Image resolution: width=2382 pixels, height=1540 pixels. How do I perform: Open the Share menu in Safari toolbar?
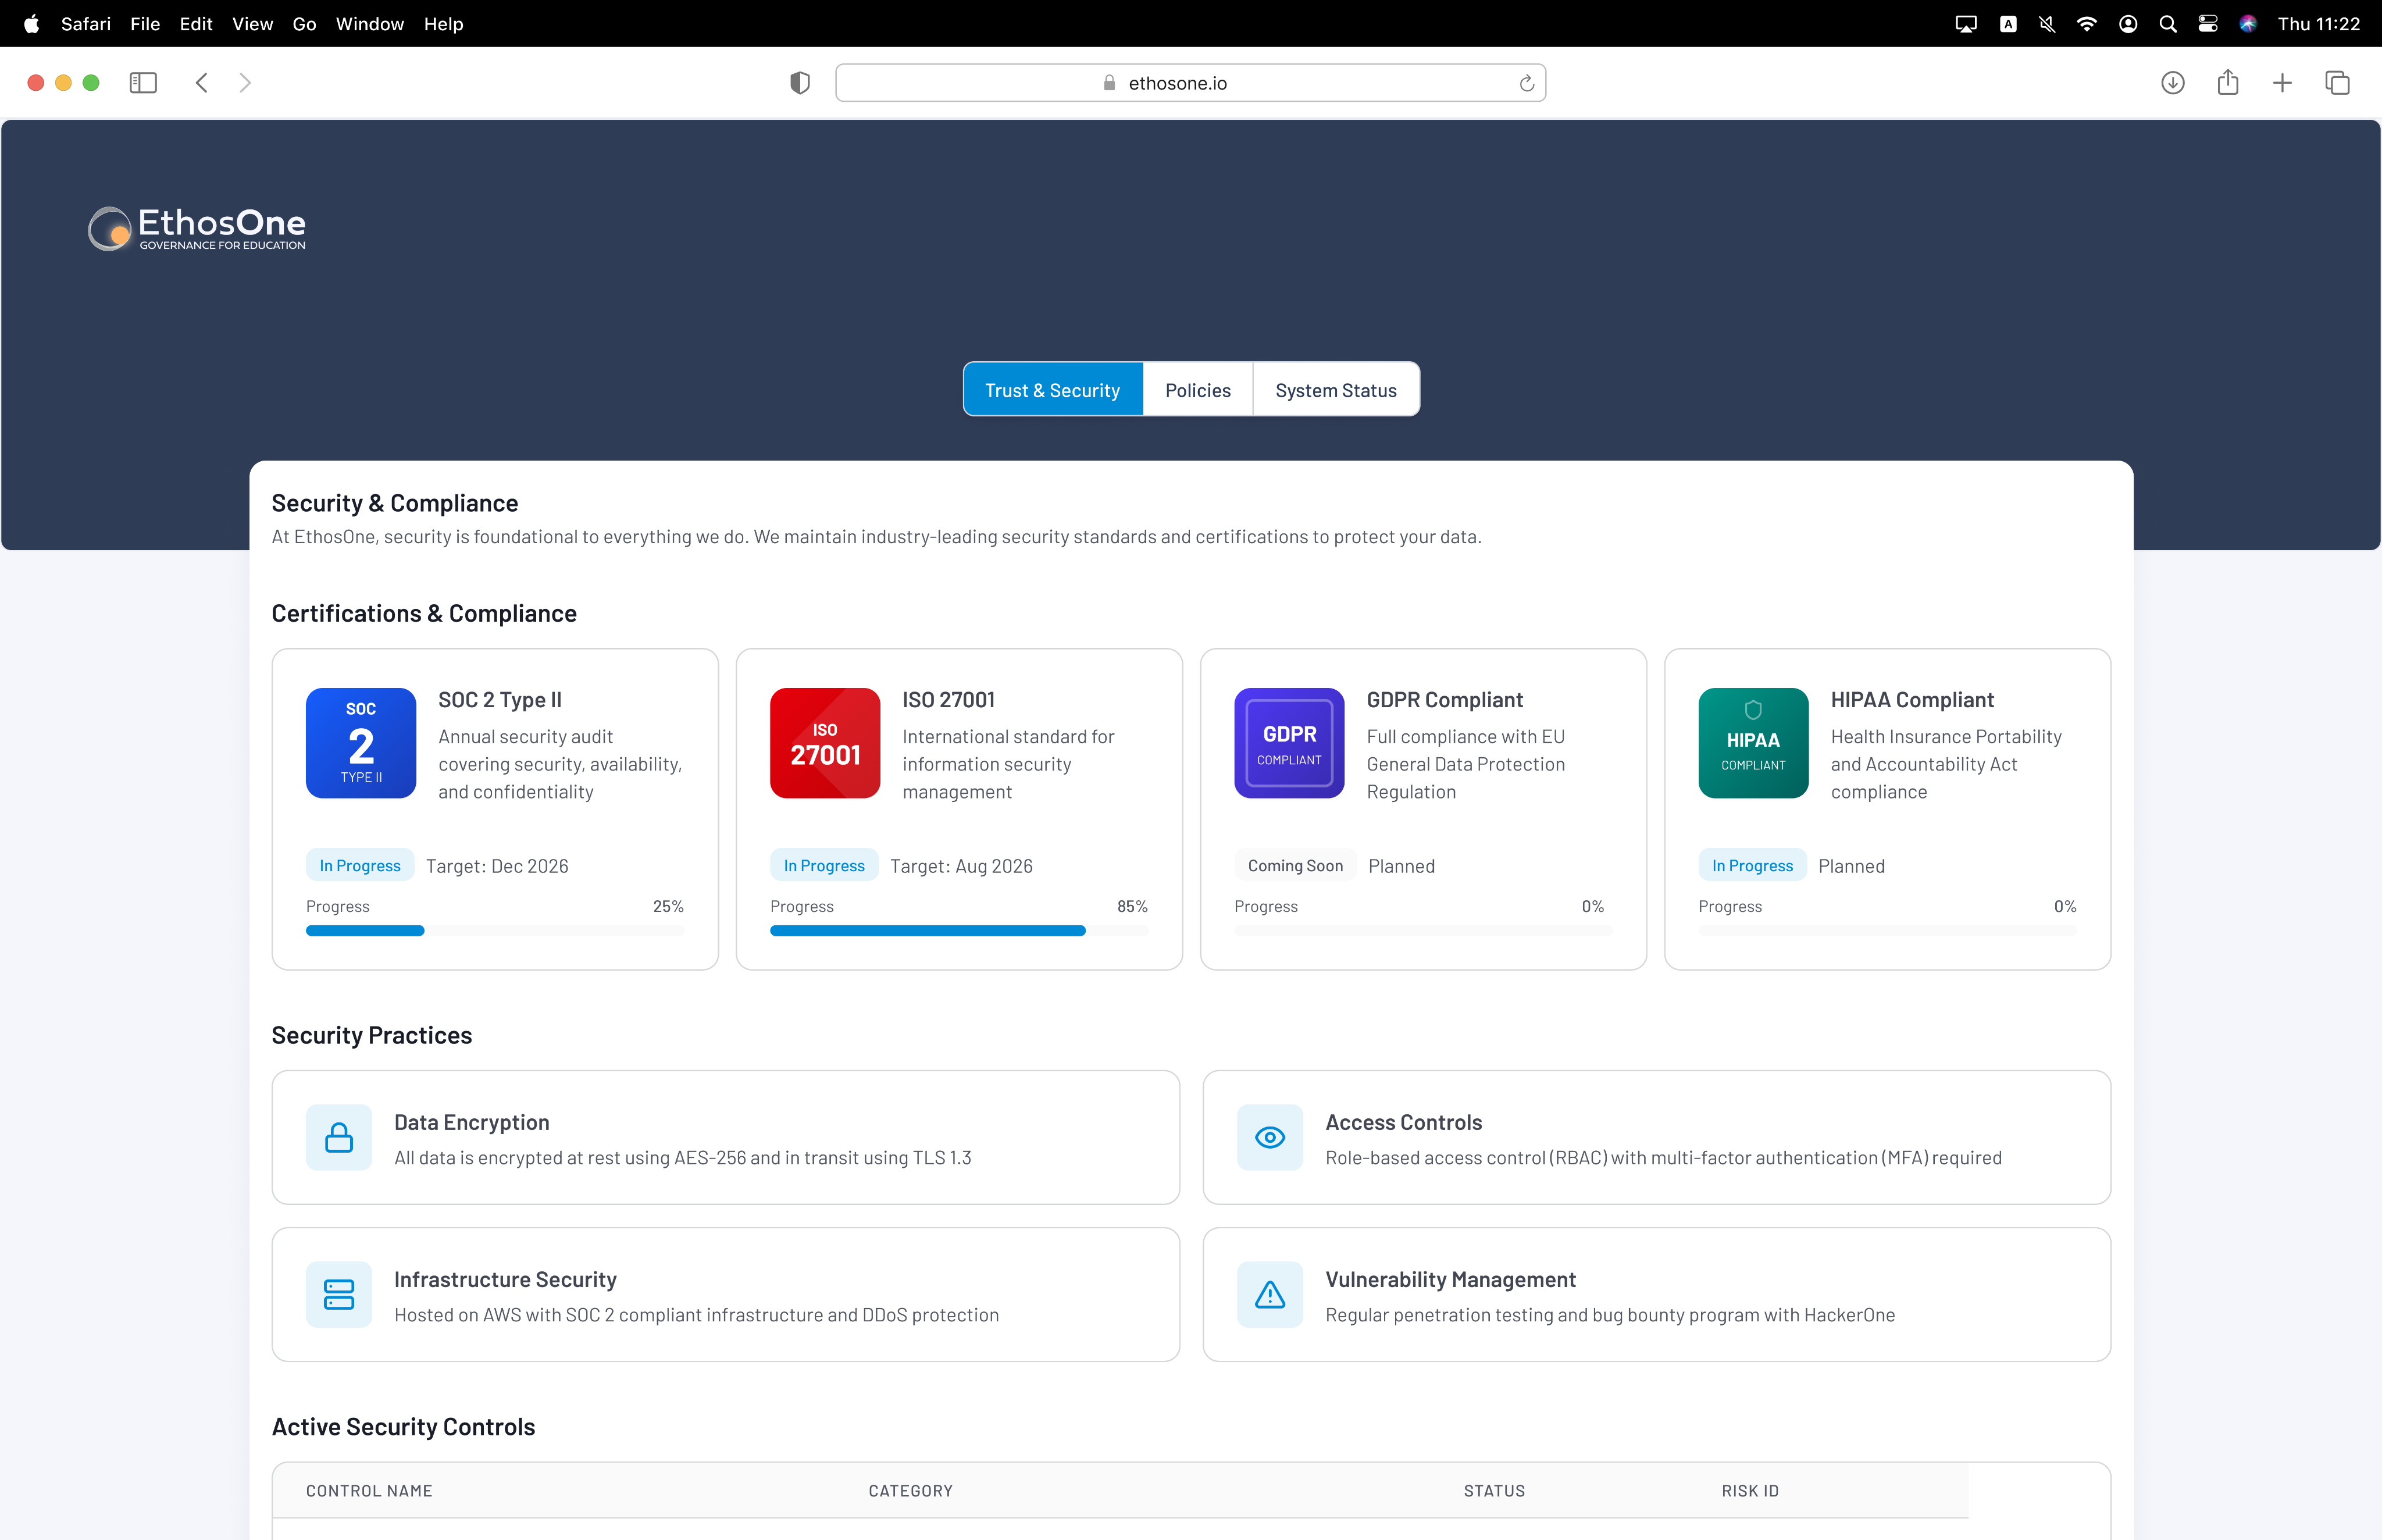tap(2227, 83)
